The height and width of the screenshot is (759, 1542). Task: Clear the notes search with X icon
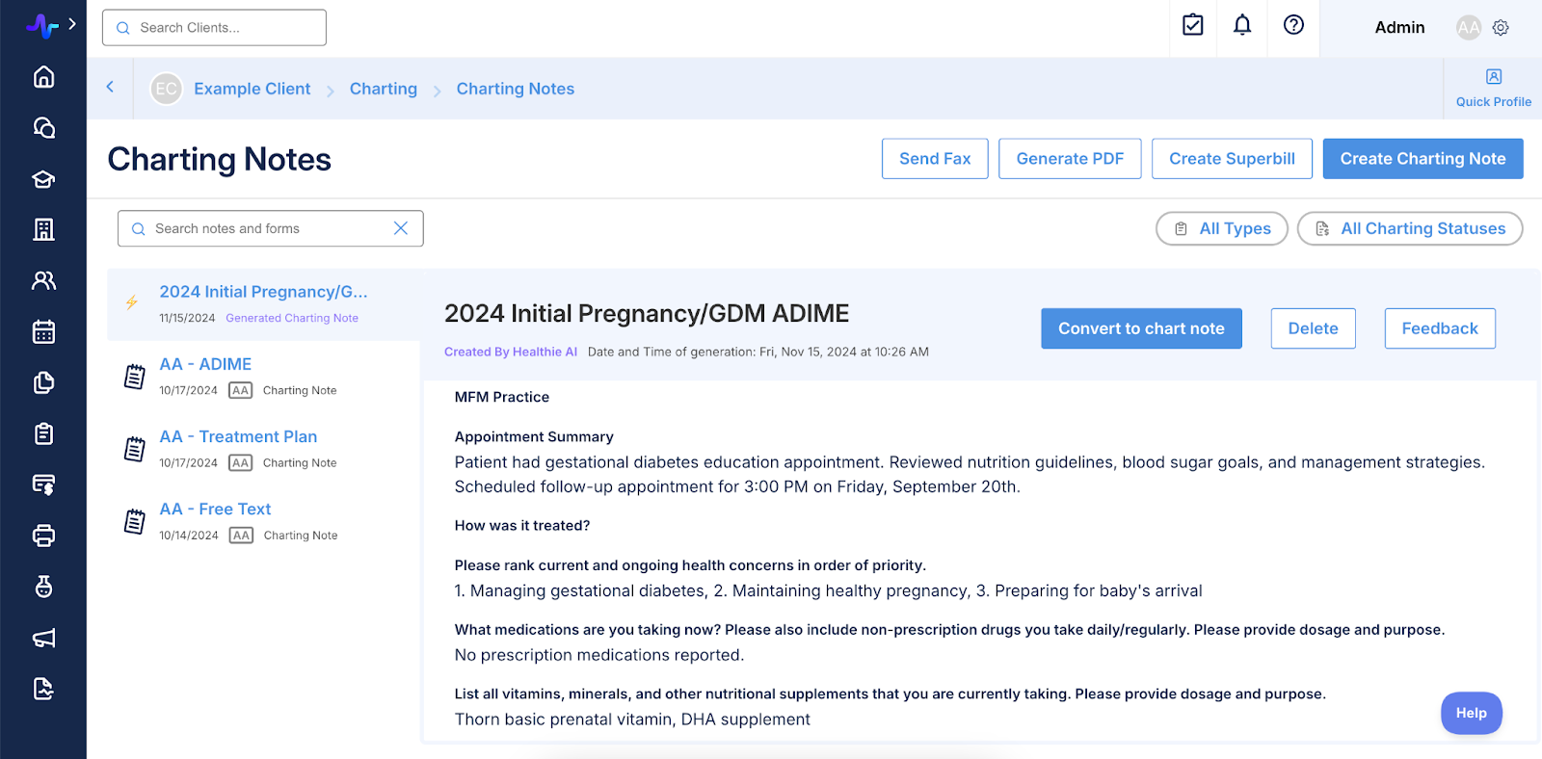401,228
